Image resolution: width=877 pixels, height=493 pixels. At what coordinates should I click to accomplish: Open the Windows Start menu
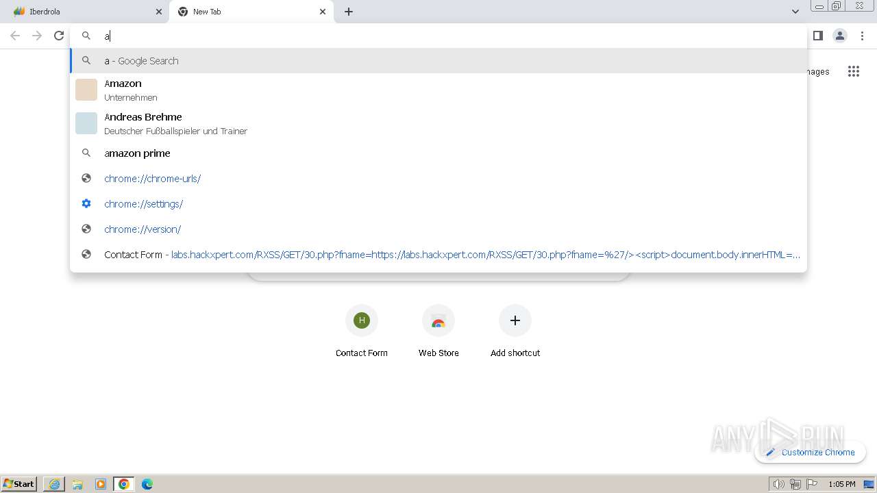coord(18,484)
